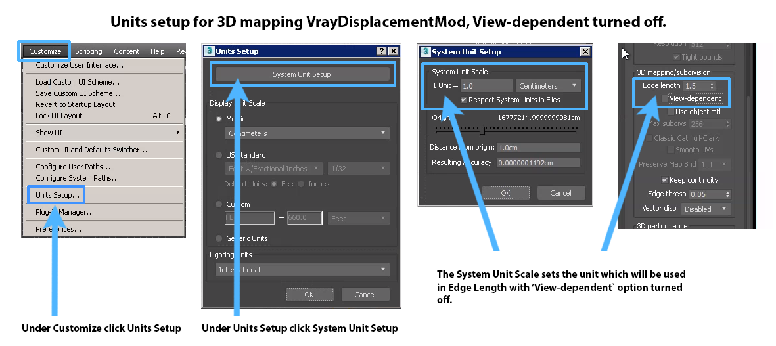Click the System Unit Setup button
The width and height of the screenshot is (776, 346).
click(302, 74)
